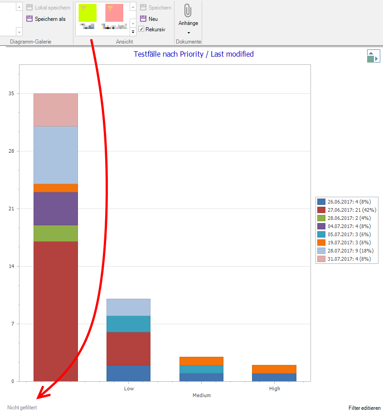
Task: Open the Anhänge dropdown arrow
Action: (x=189, y=33)
